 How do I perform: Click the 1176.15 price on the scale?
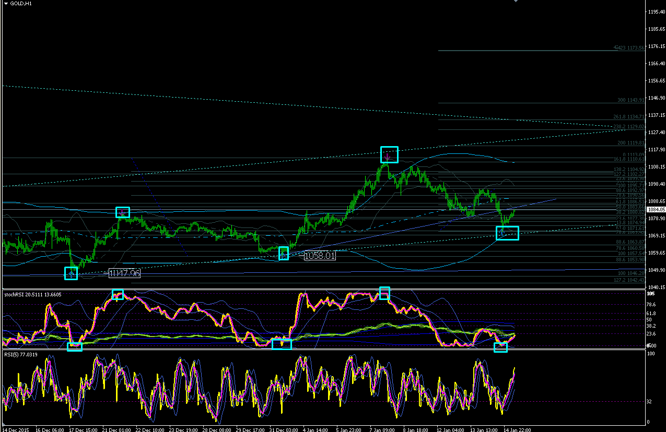[656, 46]
